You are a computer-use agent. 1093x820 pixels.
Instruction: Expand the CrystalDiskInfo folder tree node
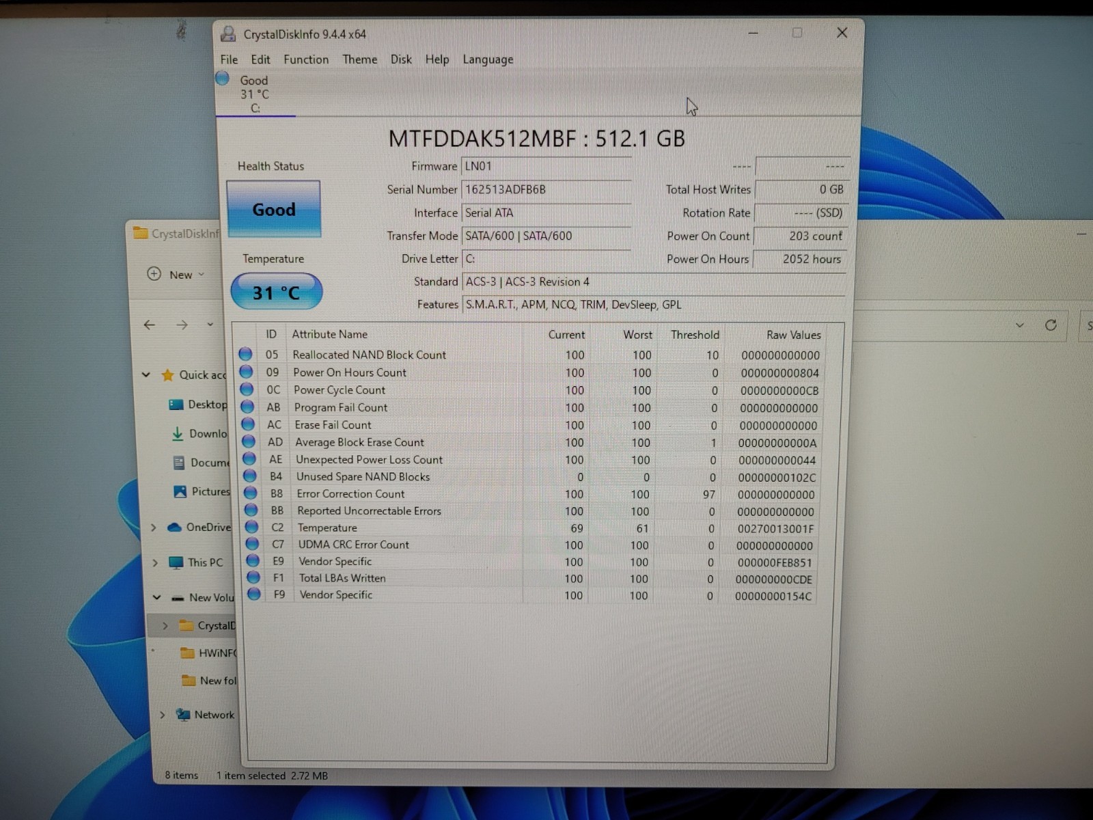(x=165, y=625)
